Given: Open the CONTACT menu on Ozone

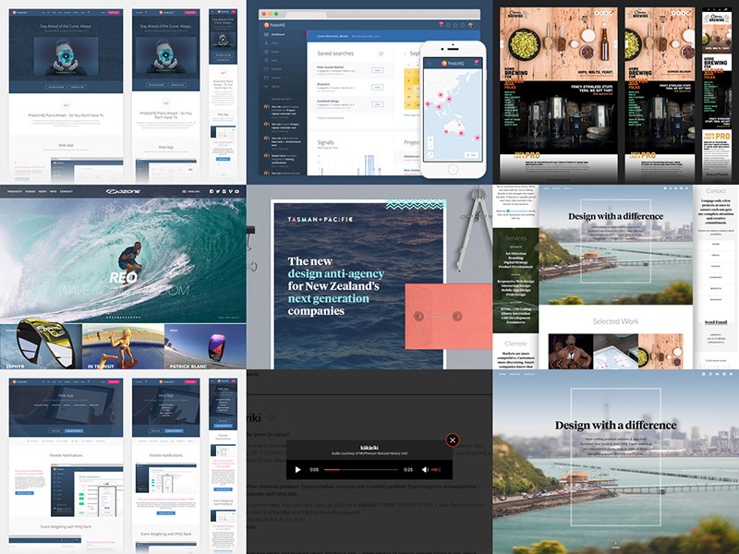Looking at the screenshot, I should pyautogui.click(x=67, y=191).
